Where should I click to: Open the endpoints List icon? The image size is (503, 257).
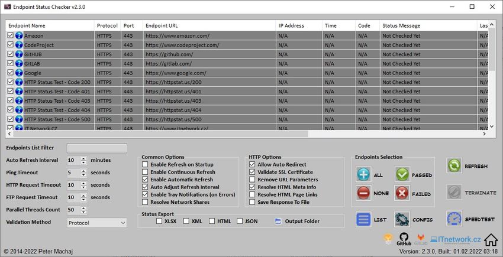(x=363, y=220)
